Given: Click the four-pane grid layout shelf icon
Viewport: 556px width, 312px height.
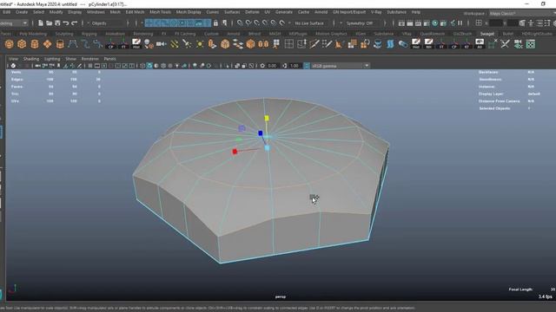Looking at the screenshot, I should (x=289, y=44).
